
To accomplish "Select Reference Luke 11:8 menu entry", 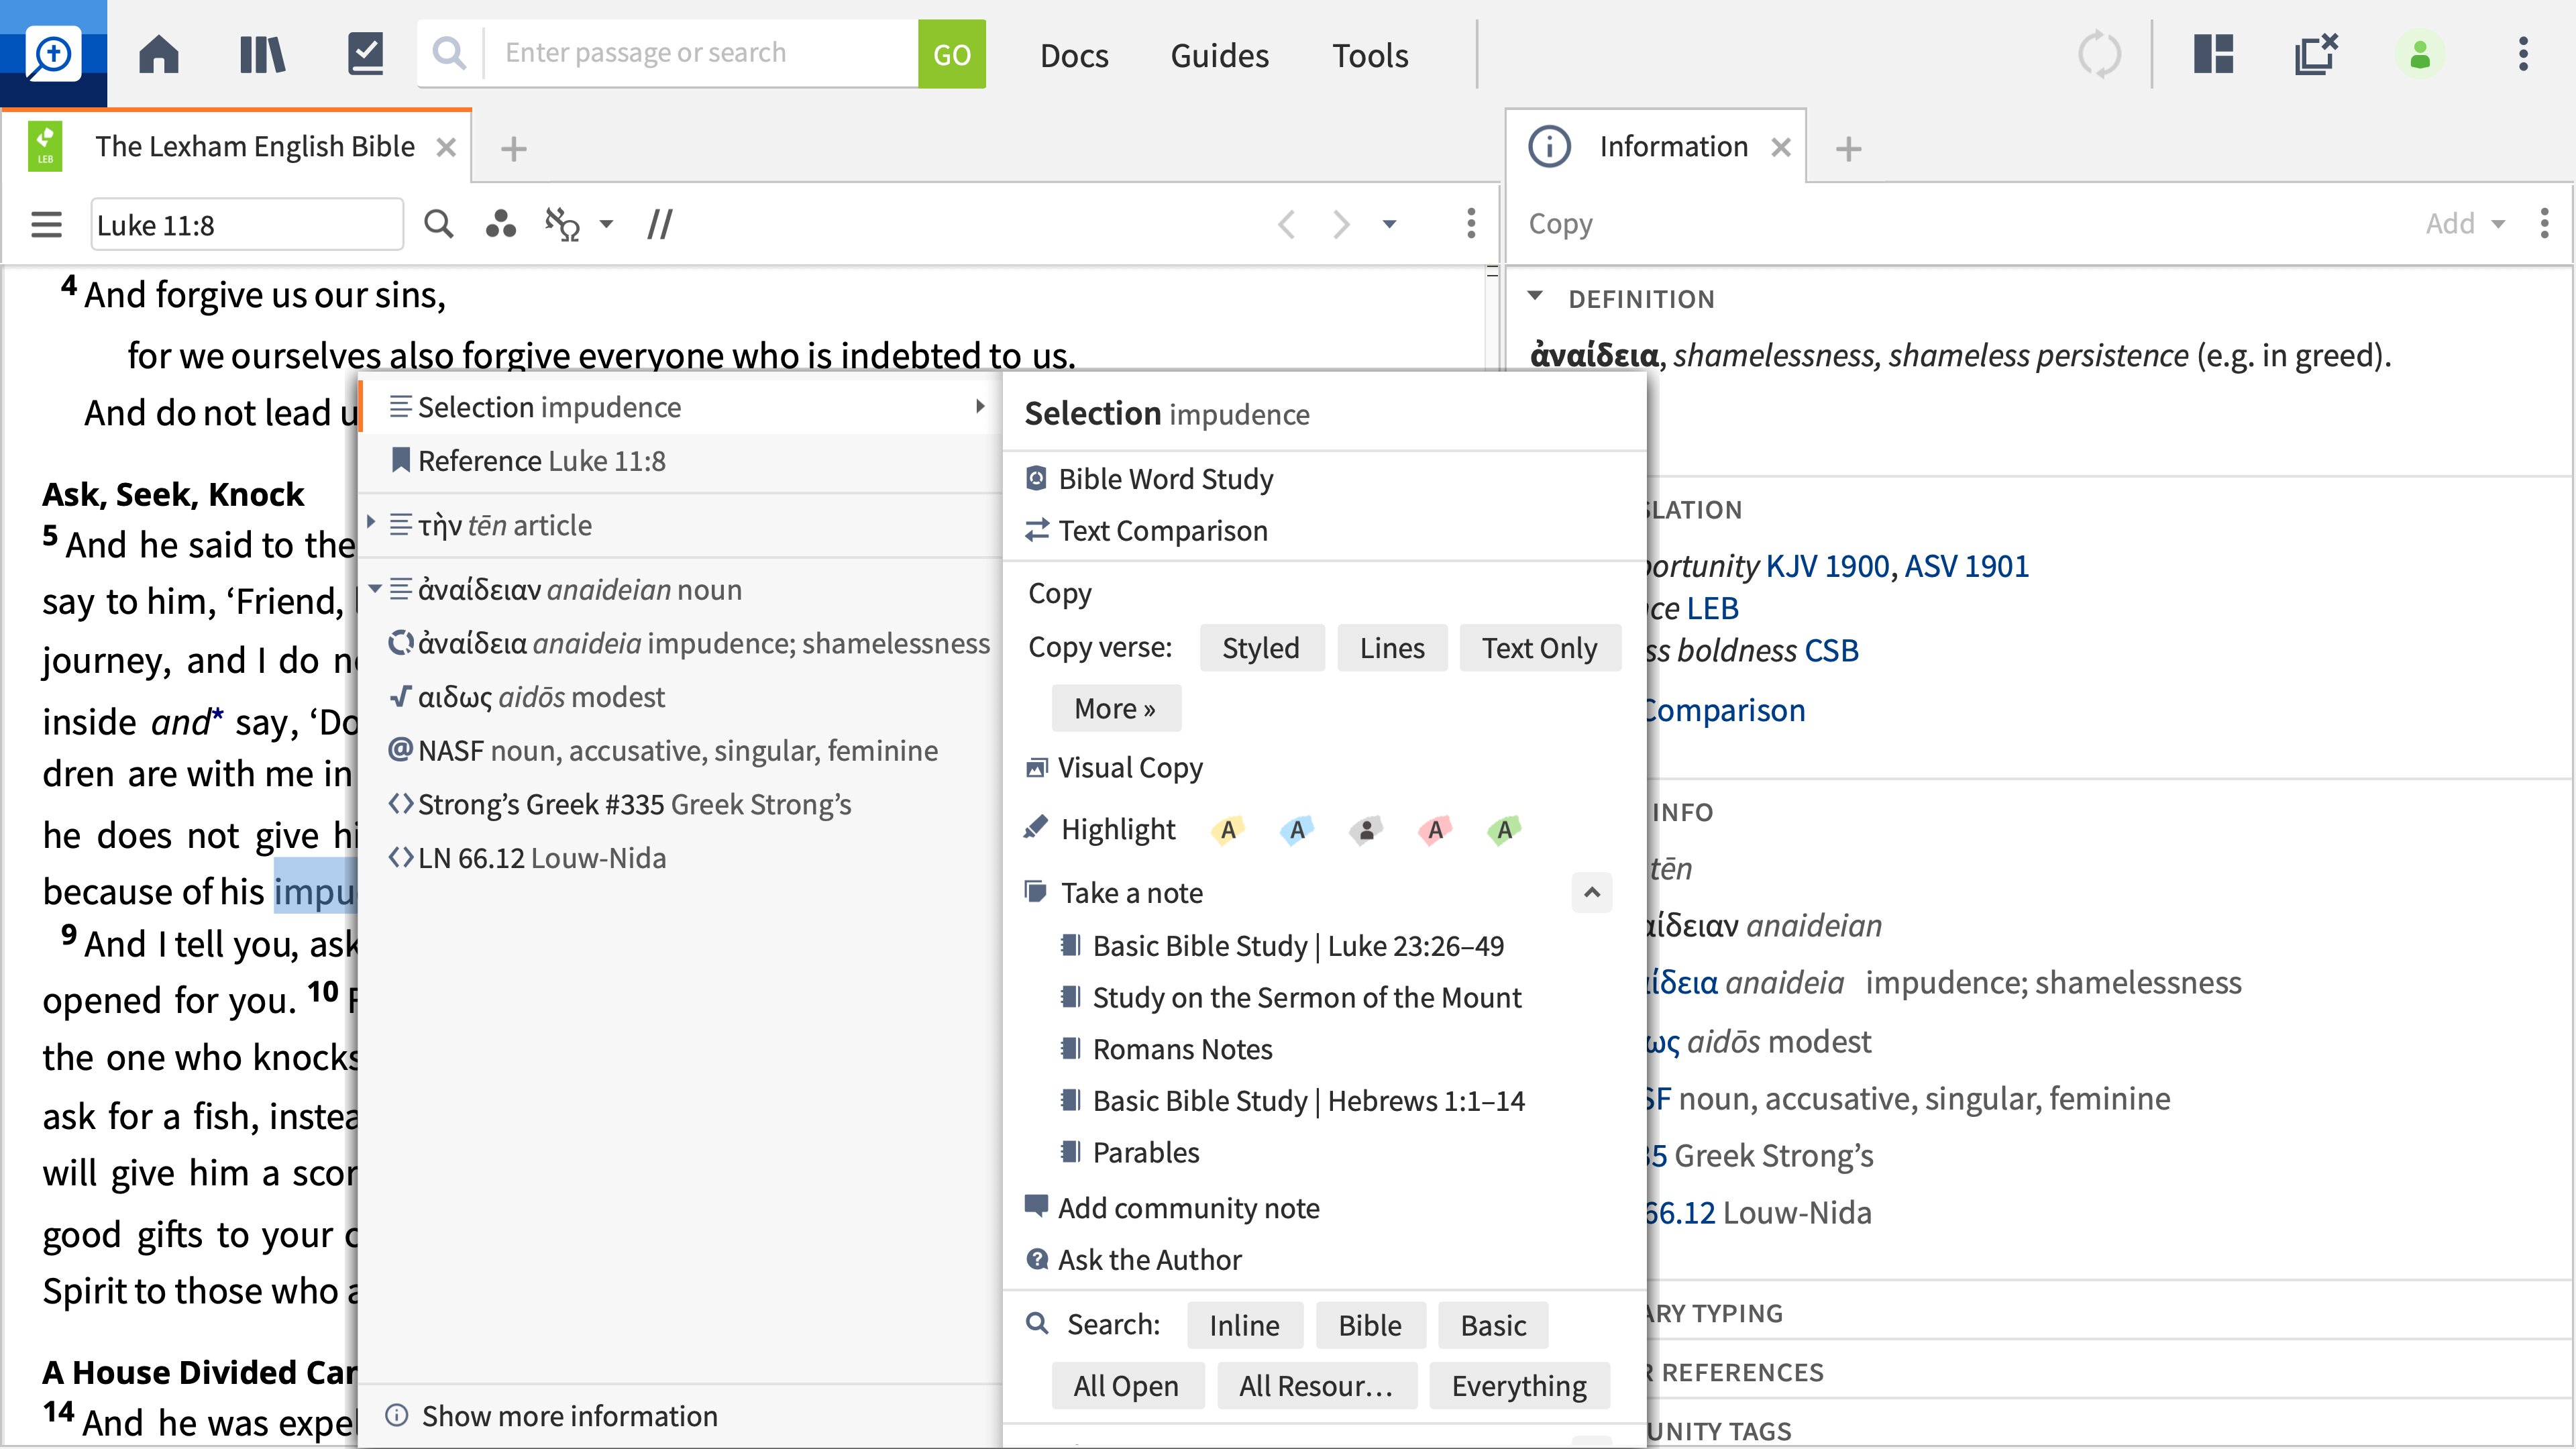I will 680,461.
